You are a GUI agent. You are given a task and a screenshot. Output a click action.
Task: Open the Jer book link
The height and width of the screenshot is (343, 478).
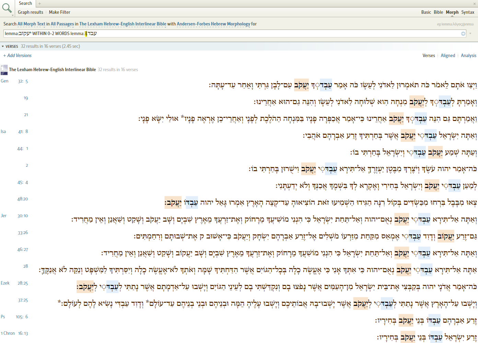(x=4, y=216)
